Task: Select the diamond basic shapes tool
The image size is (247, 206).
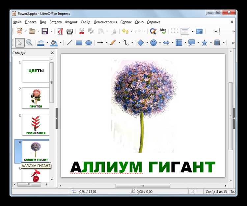Action: pyautogui.click(x=141, y=43)
